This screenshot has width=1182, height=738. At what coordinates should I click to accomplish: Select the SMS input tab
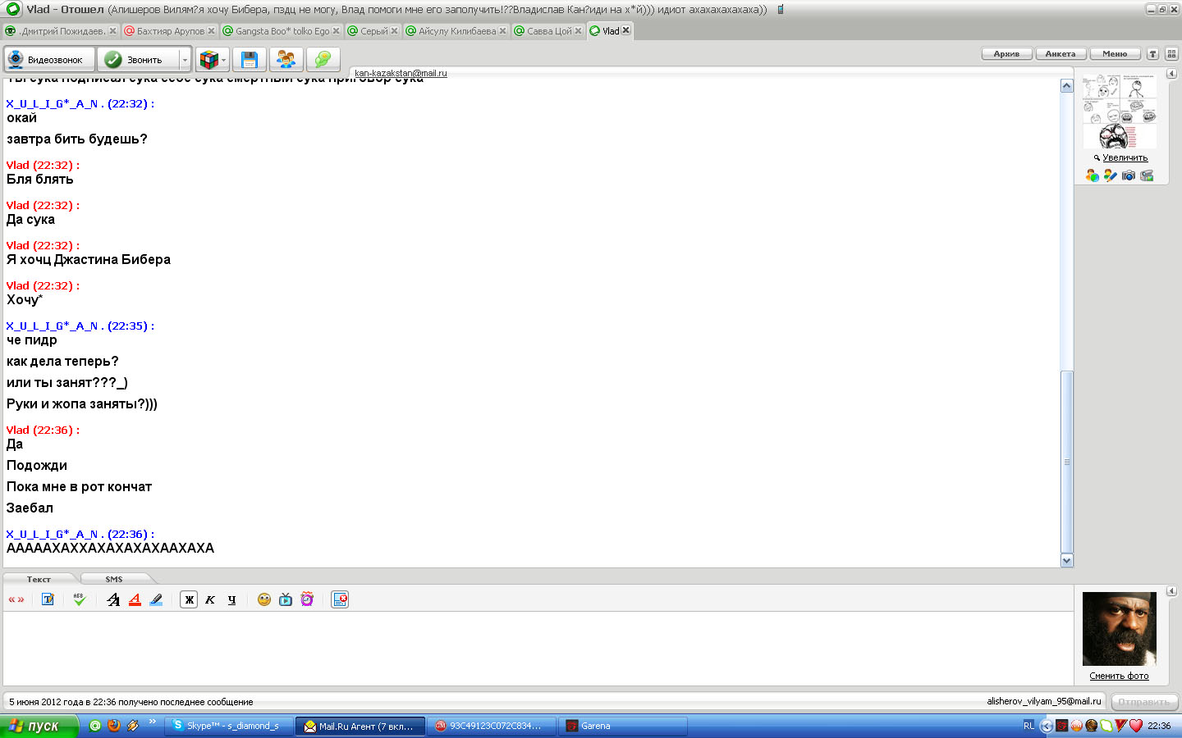pos(114,579)
